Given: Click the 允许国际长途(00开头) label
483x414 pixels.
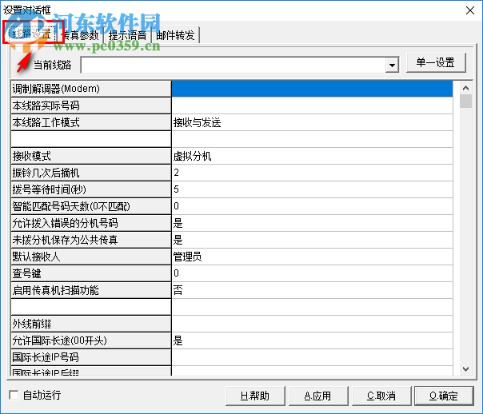Looking at the screenshot, I should coord(91,340).
